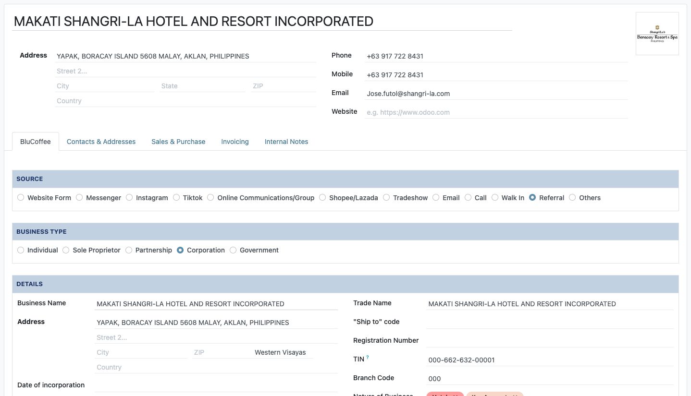This screenshot has width=691, height=396.
Task: Select the Corporation business type
Action: 180,250
